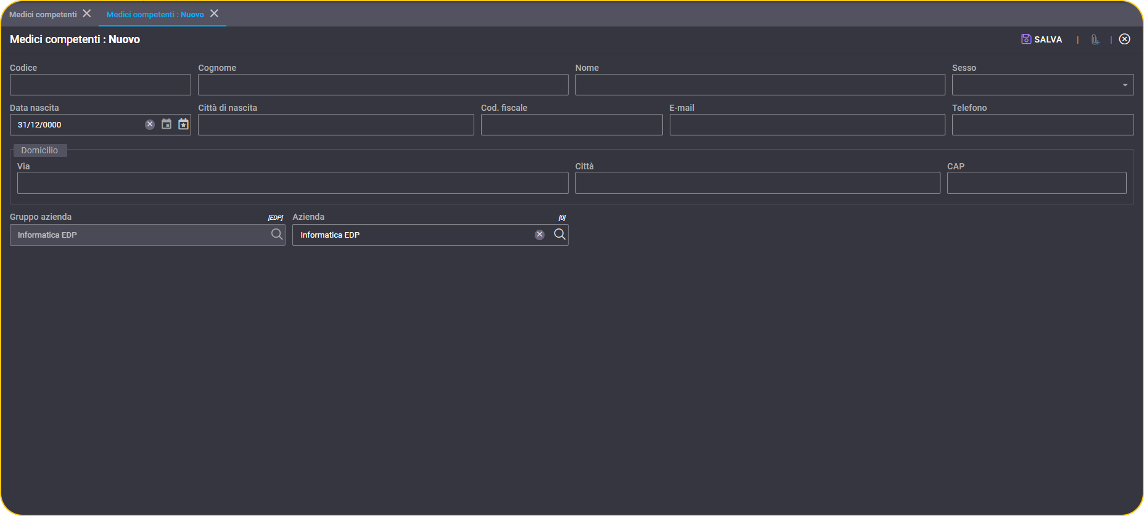
Task: Click the Telefono input field
Action: 1043,125
